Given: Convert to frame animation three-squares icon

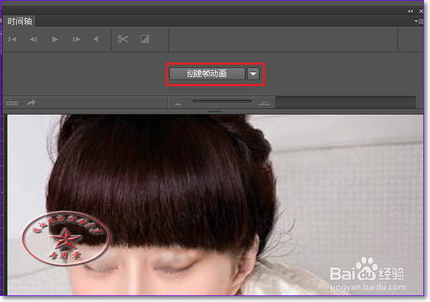Looking at the screenshot, I should (12, 103).
